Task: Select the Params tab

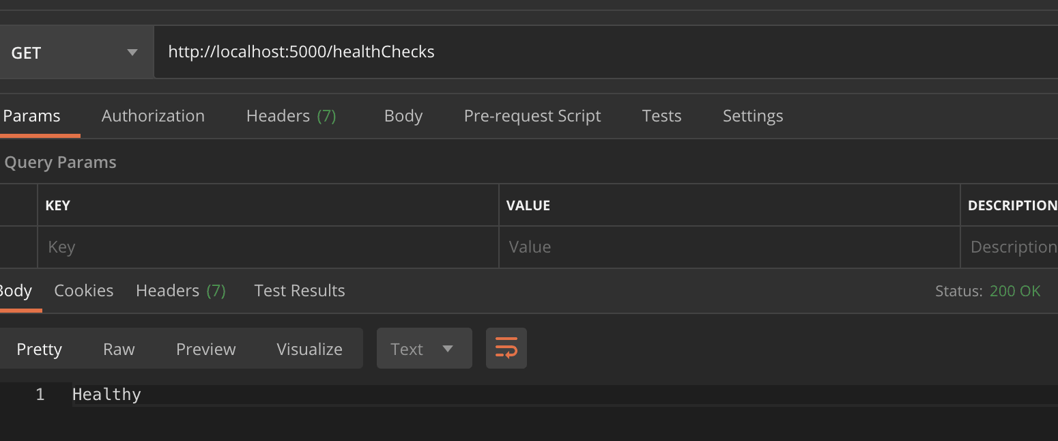Action: (32, 116)
